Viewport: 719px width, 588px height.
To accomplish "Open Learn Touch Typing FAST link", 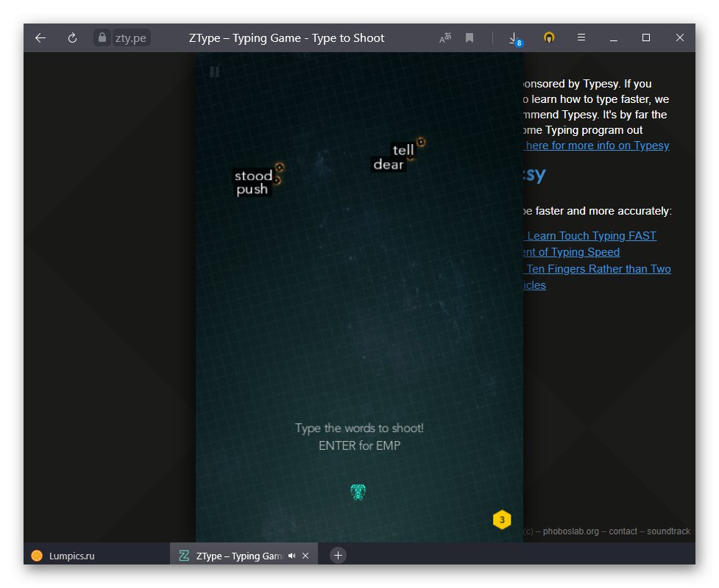I will pos(591,236).
